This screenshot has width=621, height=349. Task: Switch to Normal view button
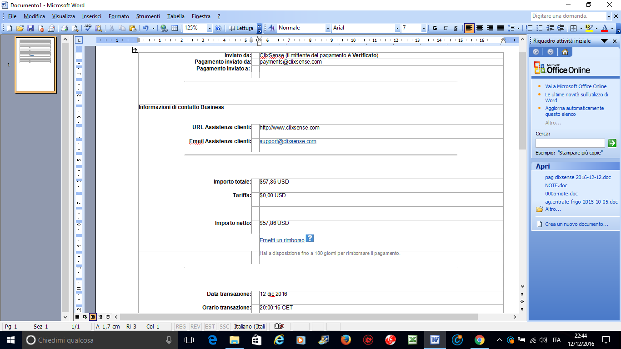pos(77,317)
